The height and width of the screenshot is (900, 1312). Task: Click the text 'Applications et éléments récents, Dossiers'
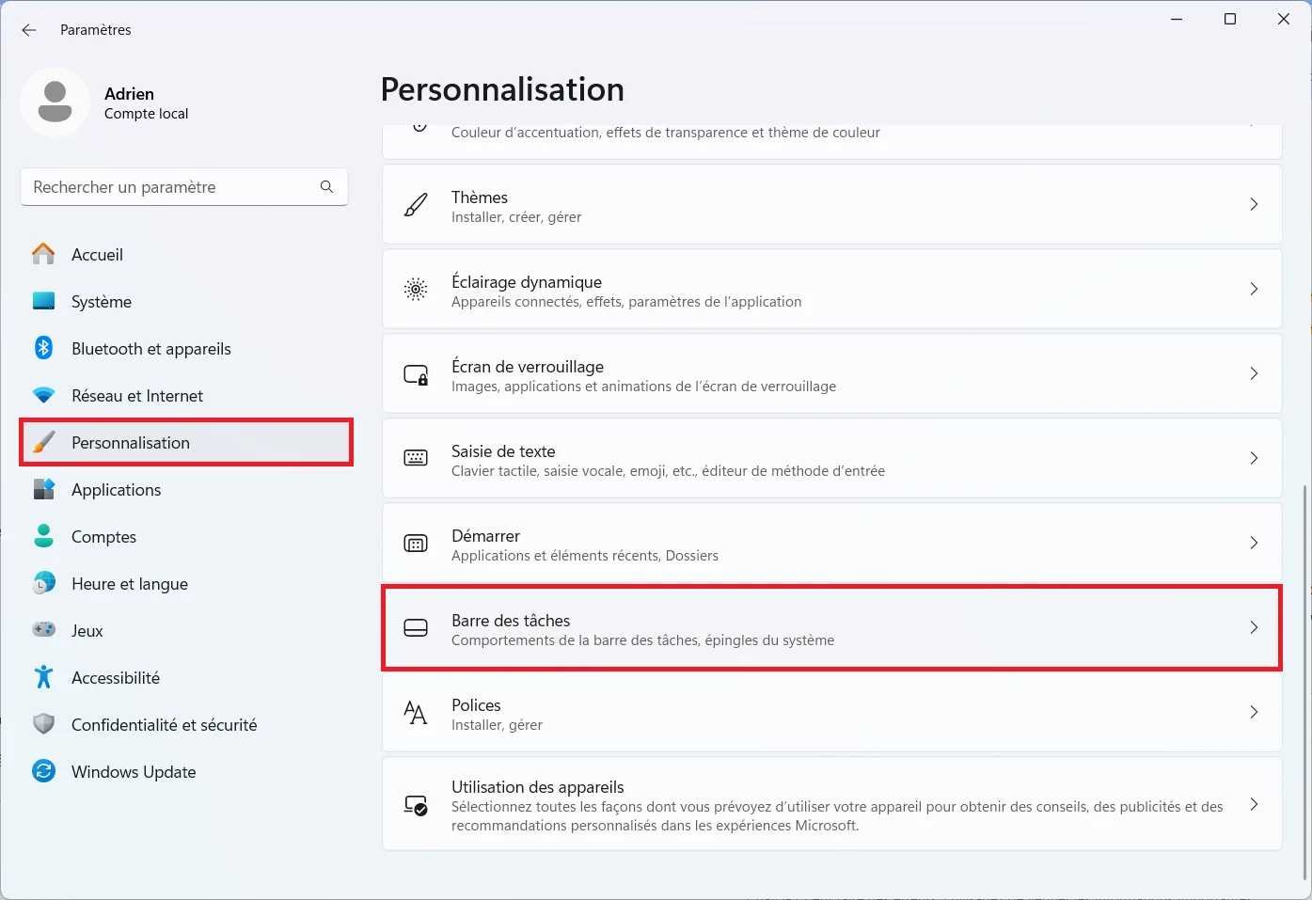pyautogui.click(x=585, y=556)
